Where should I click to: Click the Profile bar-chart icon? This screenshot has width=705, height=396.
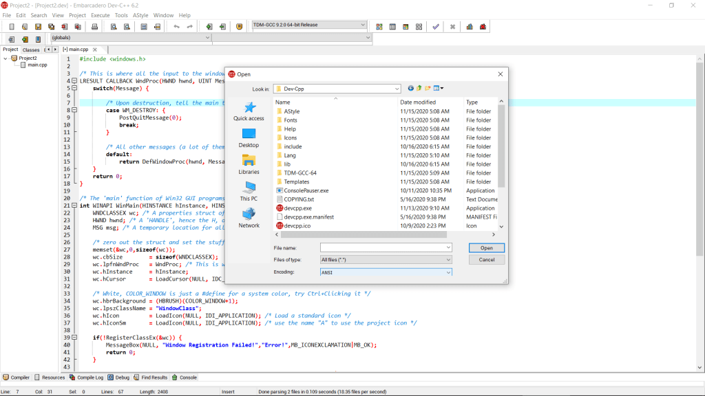470,27
